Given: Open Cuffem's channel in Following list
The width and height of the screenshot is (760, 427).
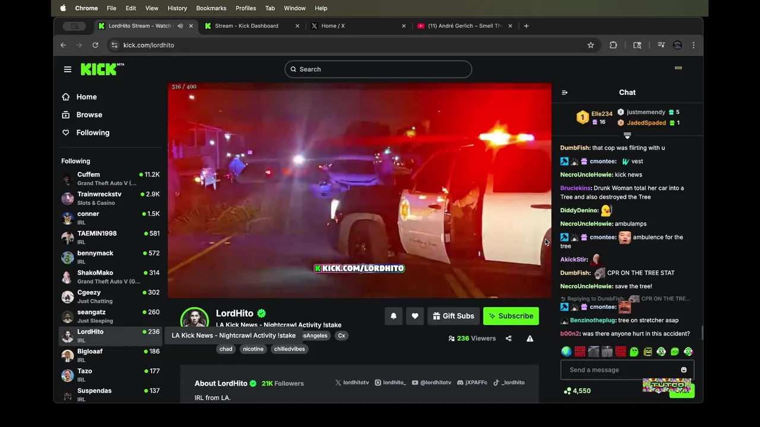Looking at the screenshot, I should 110,179.
